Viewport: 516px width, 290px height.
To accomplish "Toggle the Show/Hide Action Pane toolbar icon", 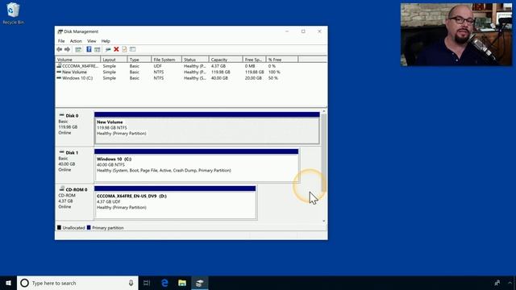I will (x=97, y=49).
